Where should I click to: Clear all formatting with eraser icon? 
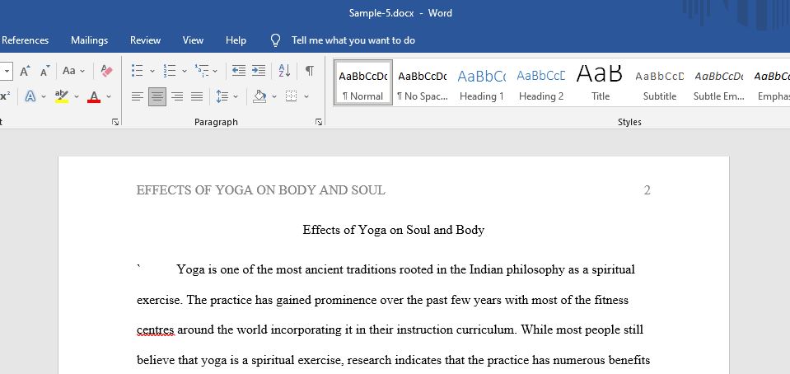pos(107,71)
